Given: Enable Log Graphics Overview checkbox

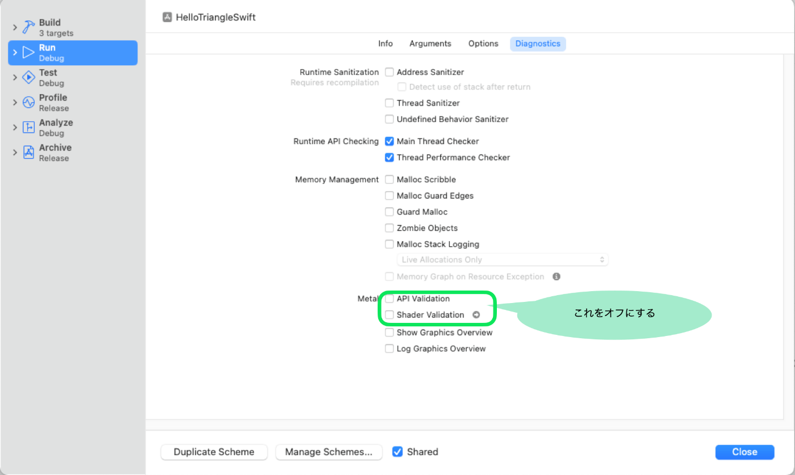Looking at the screenshot, I should [x=390, y=348].
